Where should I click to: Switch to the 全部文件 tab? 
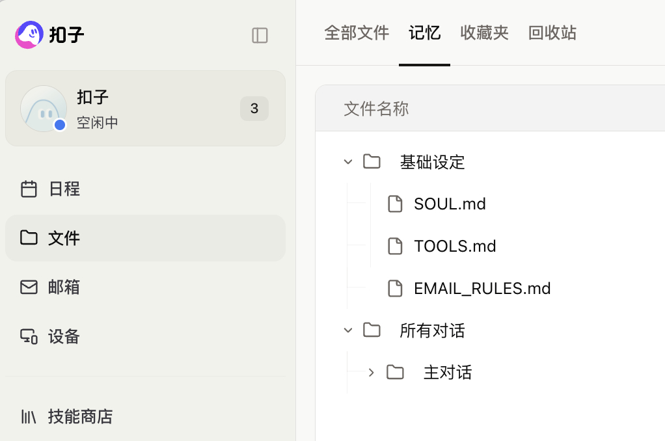tap(357, 33)
